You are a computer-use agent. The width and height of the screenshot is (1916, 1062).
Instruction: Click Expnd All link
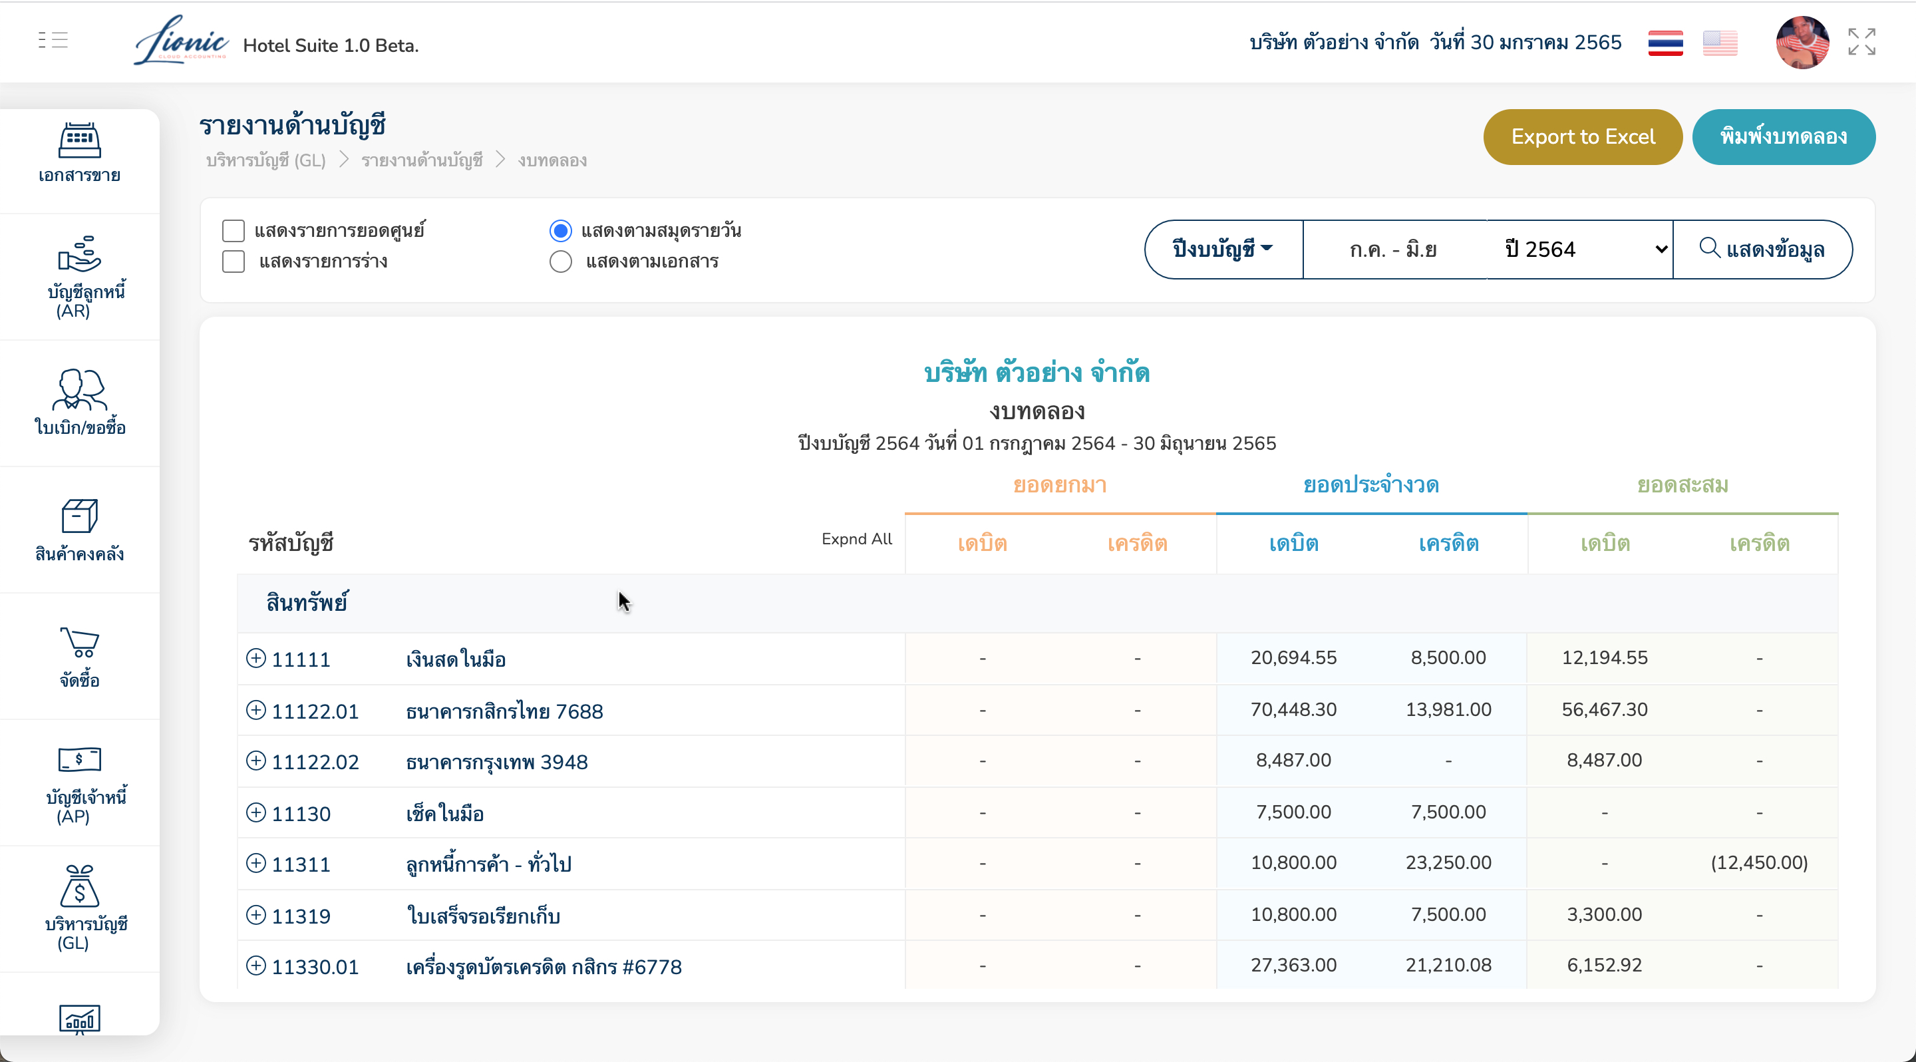point(856,539)
